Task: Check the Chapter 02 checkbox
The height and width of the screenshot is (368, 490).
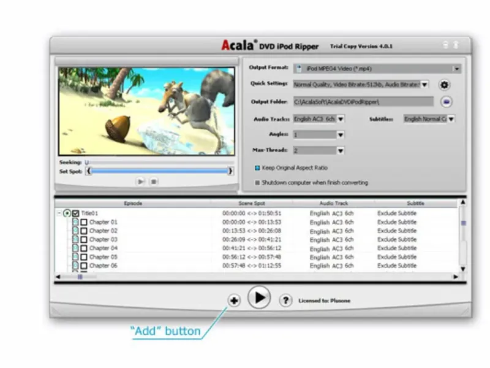Action: tap(84, 231)
